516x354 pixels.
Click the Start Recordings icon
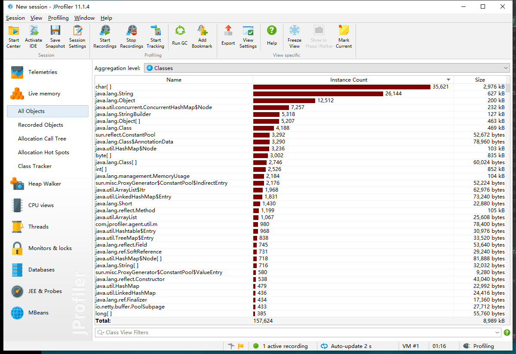(x=105, y=37)
